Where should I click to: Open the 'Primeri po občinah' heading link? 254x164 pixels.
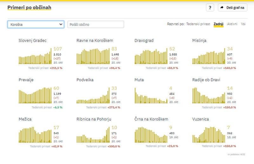(x=29, y=7)
